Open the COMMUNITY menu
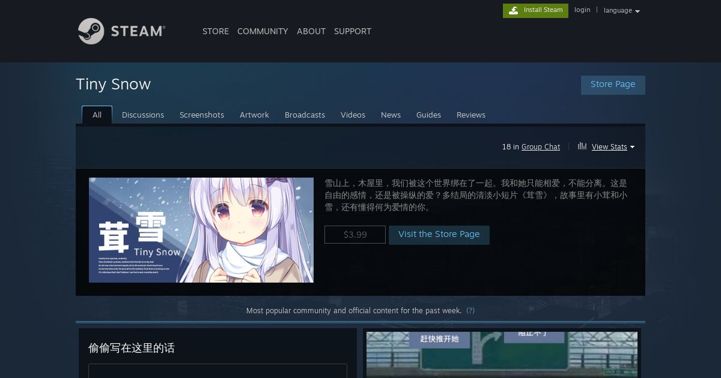The width and height of the screenshot is (721, 378). [263, 31]
